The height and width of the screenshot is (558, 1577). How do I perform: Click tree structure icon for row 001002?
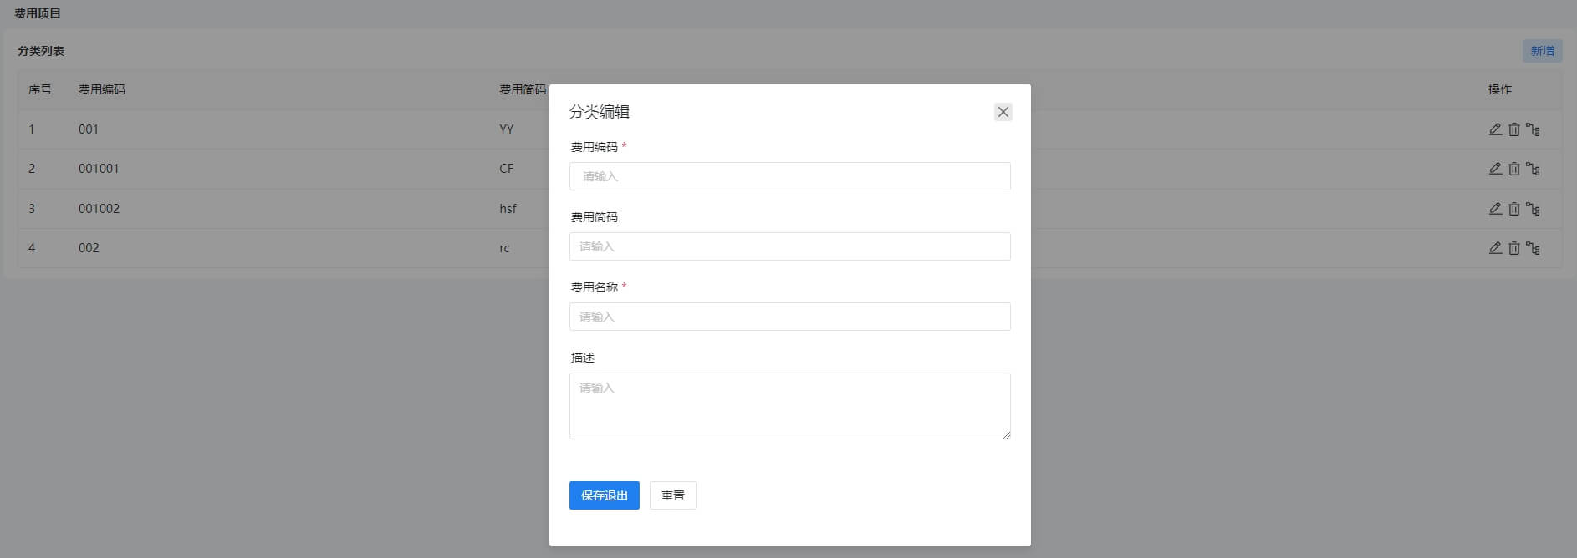(x=1533, y=209)
